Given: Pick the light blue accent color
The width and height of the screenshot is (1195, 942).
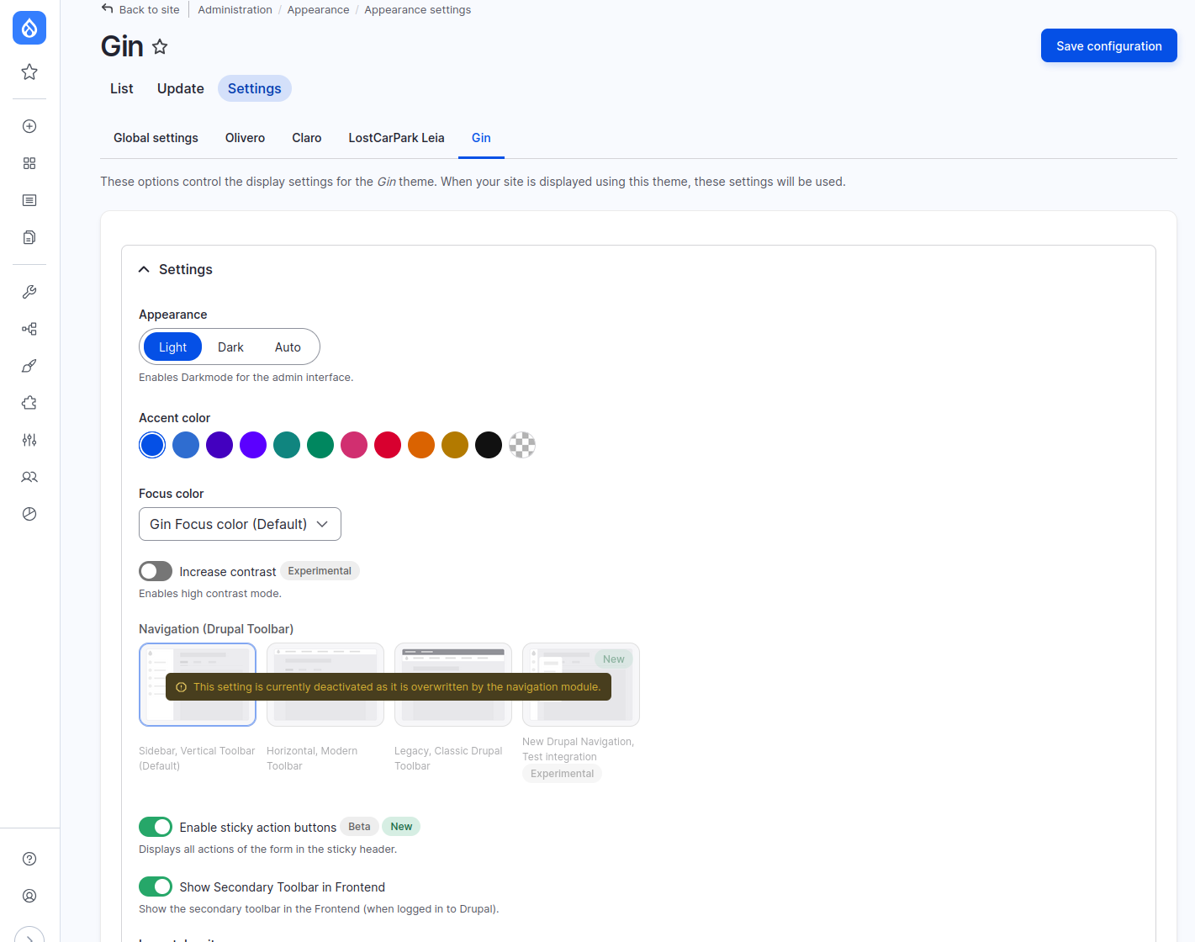Looking at the screenshot, I should (x=186, y=445).
